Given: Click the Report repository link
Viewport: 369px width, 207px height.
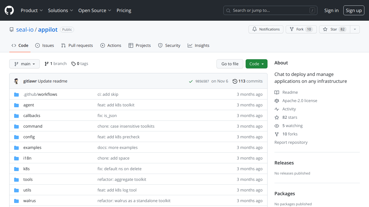Looking at the screenshot, I should point(291,142).
